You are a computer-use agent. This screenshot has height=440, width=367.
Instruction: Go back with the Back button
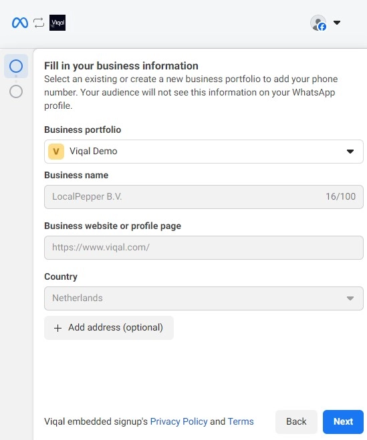(296, 422)
